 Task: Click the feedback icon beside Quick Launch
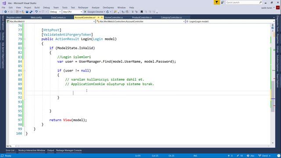[x=223, y=2]
